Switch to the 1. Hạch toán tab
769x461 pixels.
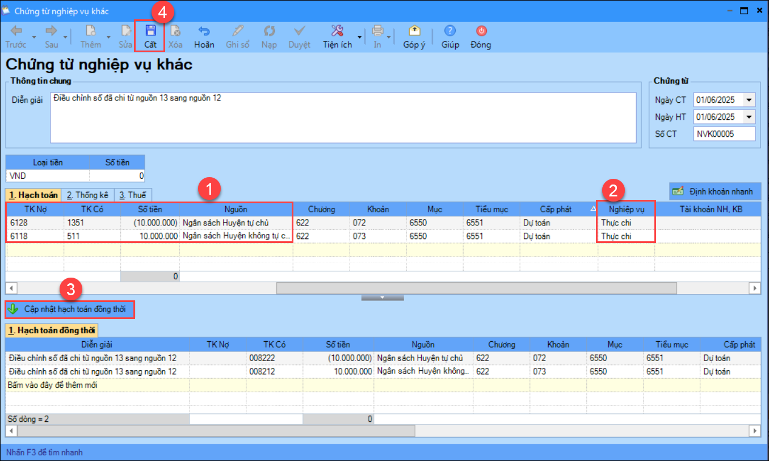click(x=34, y=195)
